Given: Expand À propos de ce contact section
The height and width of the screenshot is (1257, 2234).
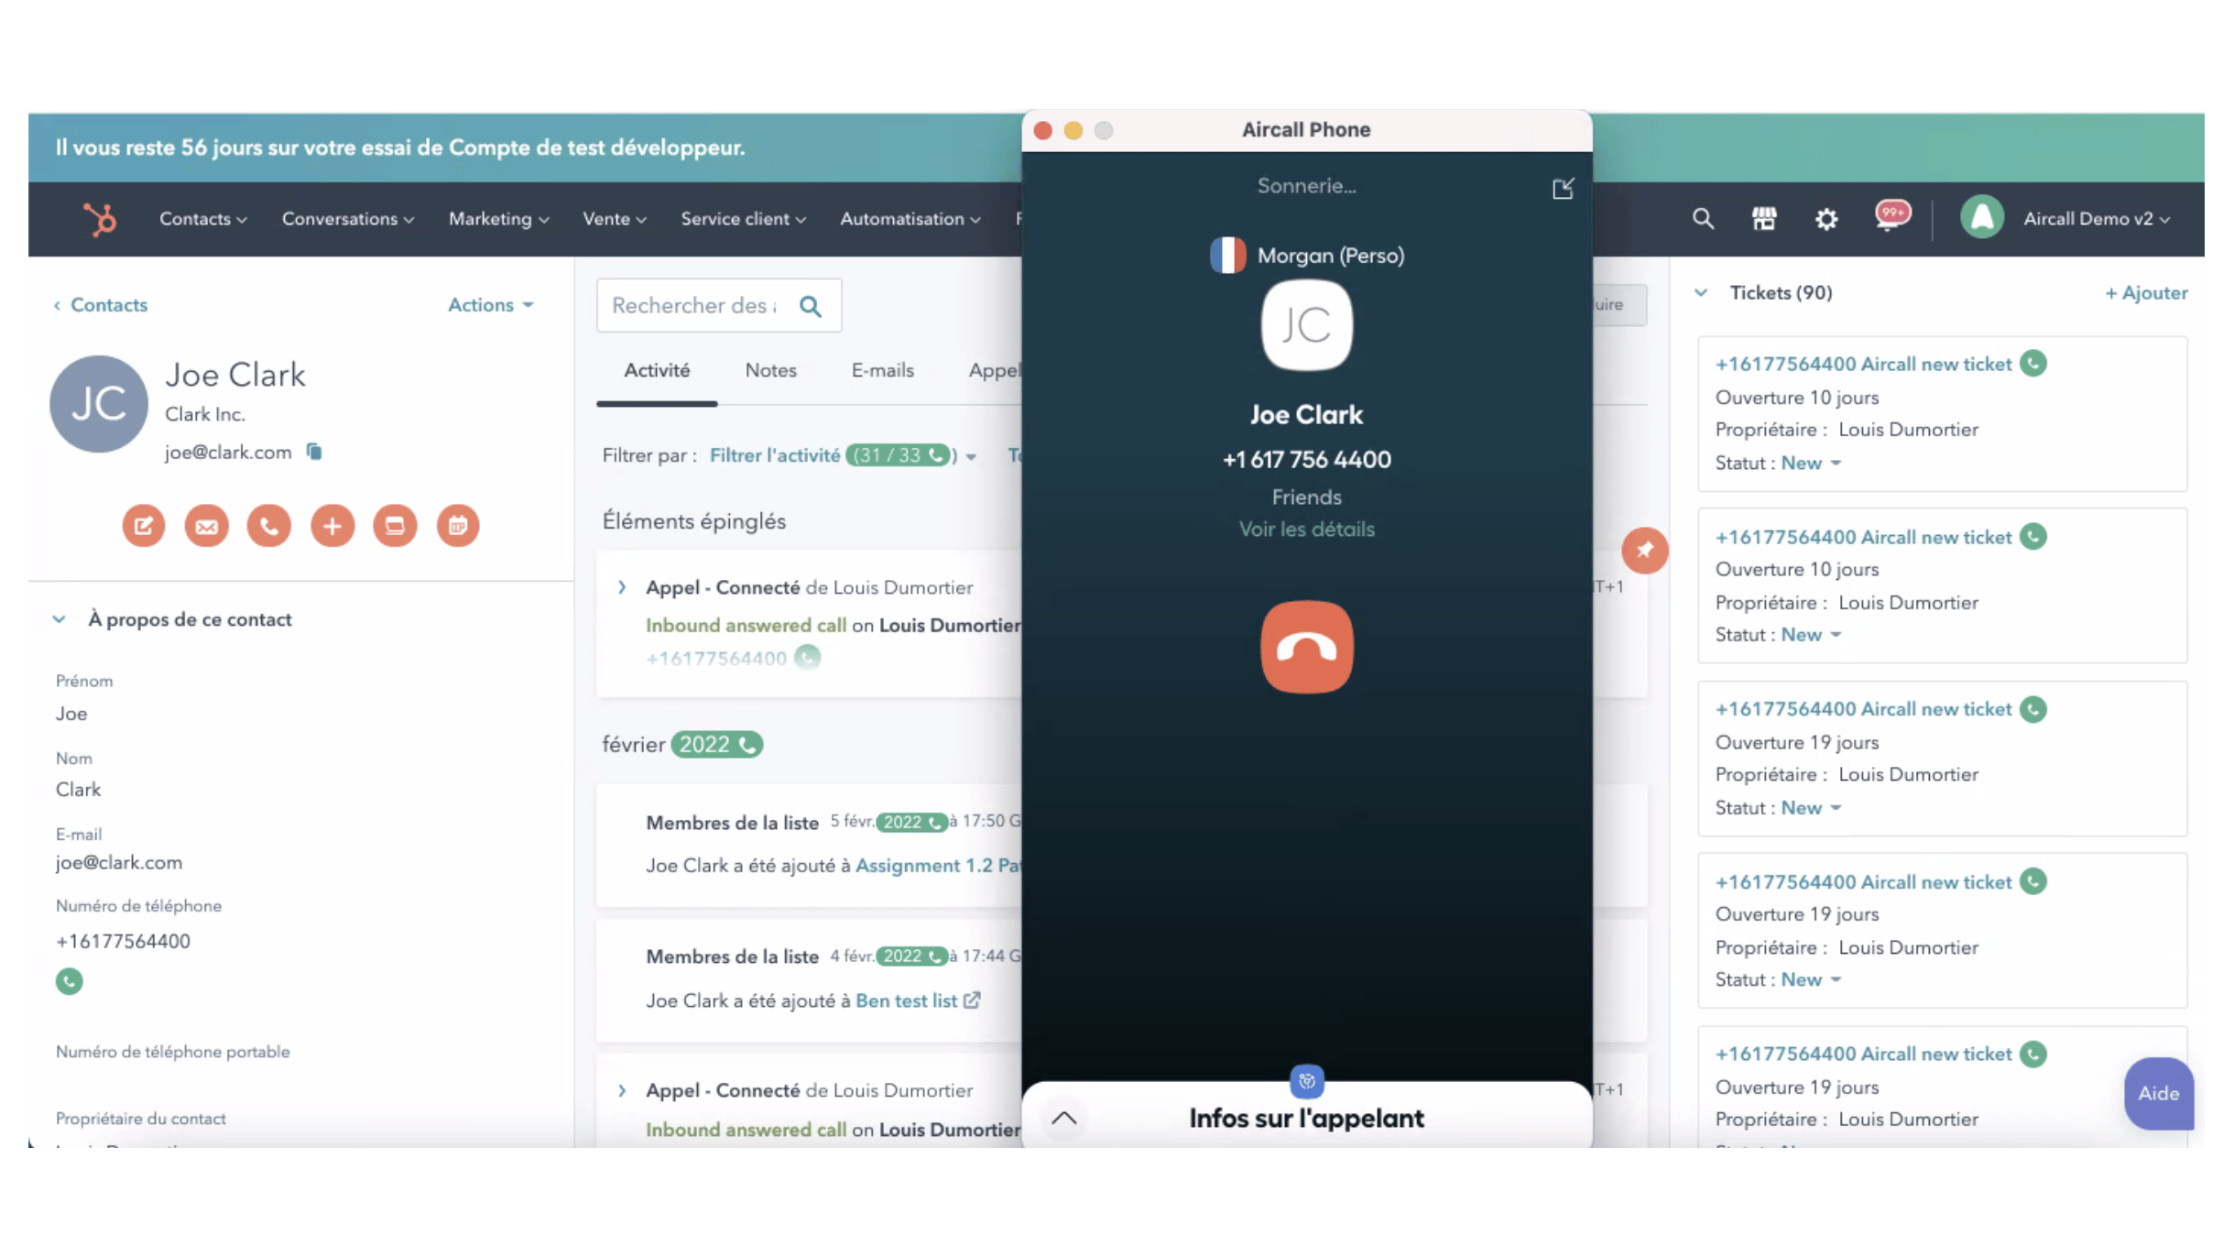Looking at the screenshot, I should click(57, 618).
